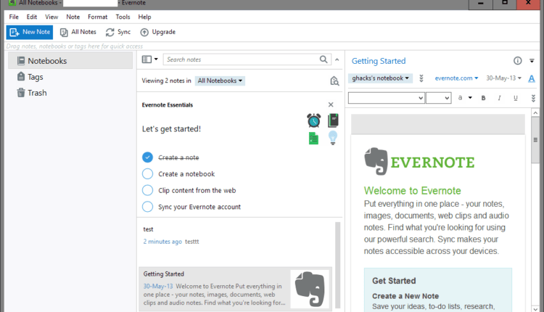Open the note options arrow beside info icon

click(x=532, y=61)
